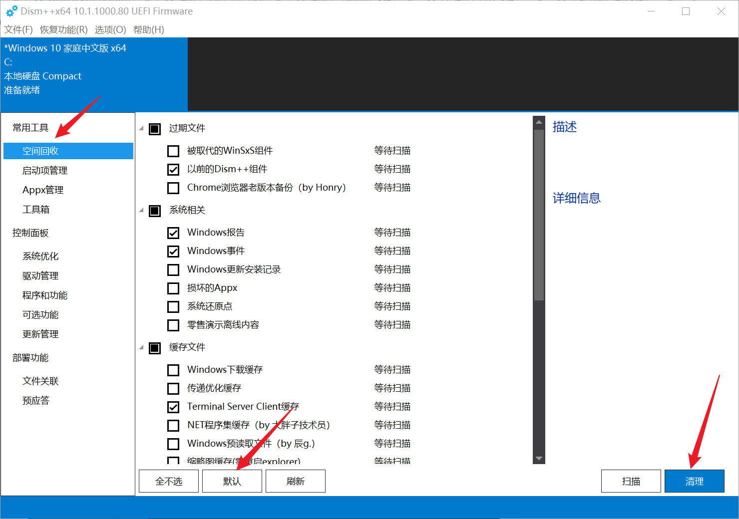Click the 描述 heading
This screenshot has width=739, height=519.
(x=565, y=127)
